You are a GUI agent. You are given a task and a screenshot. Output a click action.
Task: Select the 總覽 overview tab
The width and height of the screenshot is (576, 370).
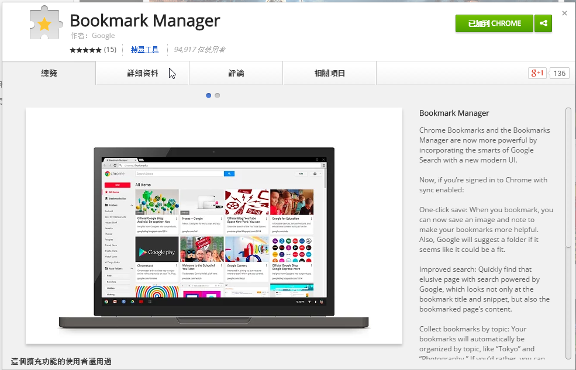point(49,73)
